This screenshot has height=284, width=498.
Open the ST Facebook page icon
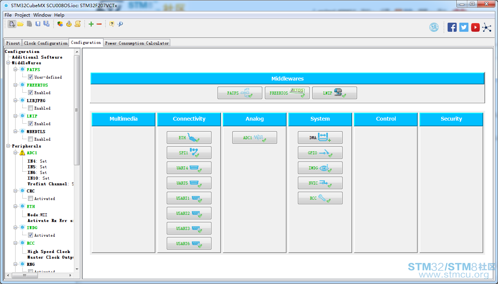click(452, 27)
